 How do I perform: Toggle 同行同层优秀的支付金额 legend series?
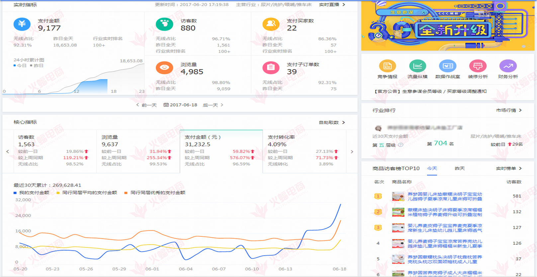(x=155, y=193)
